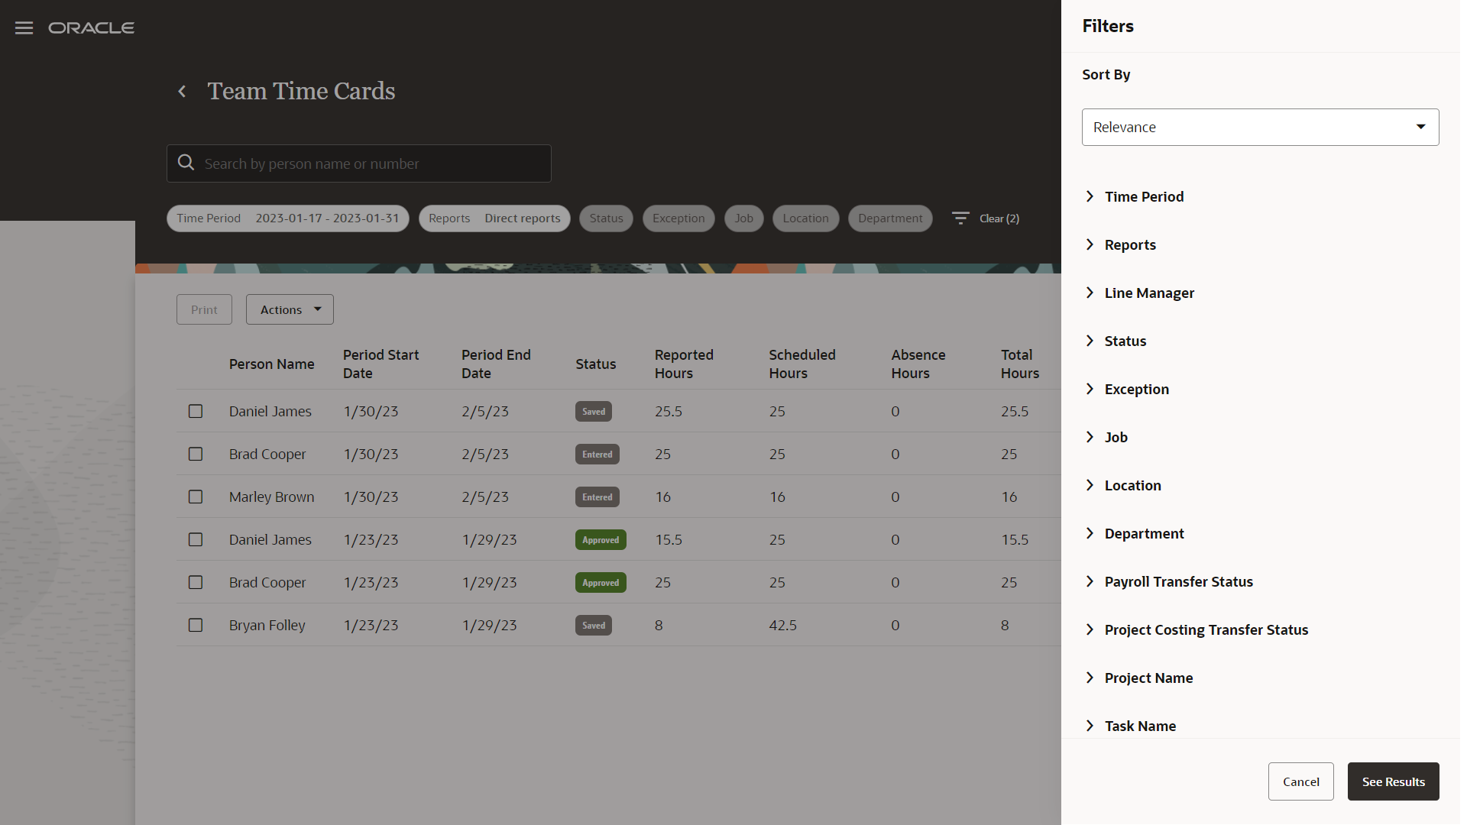Click the Entered badge for Marley Brown

click(x=597, y=497)
